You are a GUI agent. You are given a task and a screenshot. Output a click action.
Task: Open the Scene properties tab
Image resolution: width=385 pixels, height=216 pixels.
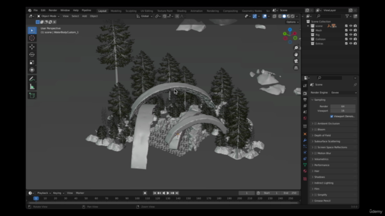tap(305, 112)
